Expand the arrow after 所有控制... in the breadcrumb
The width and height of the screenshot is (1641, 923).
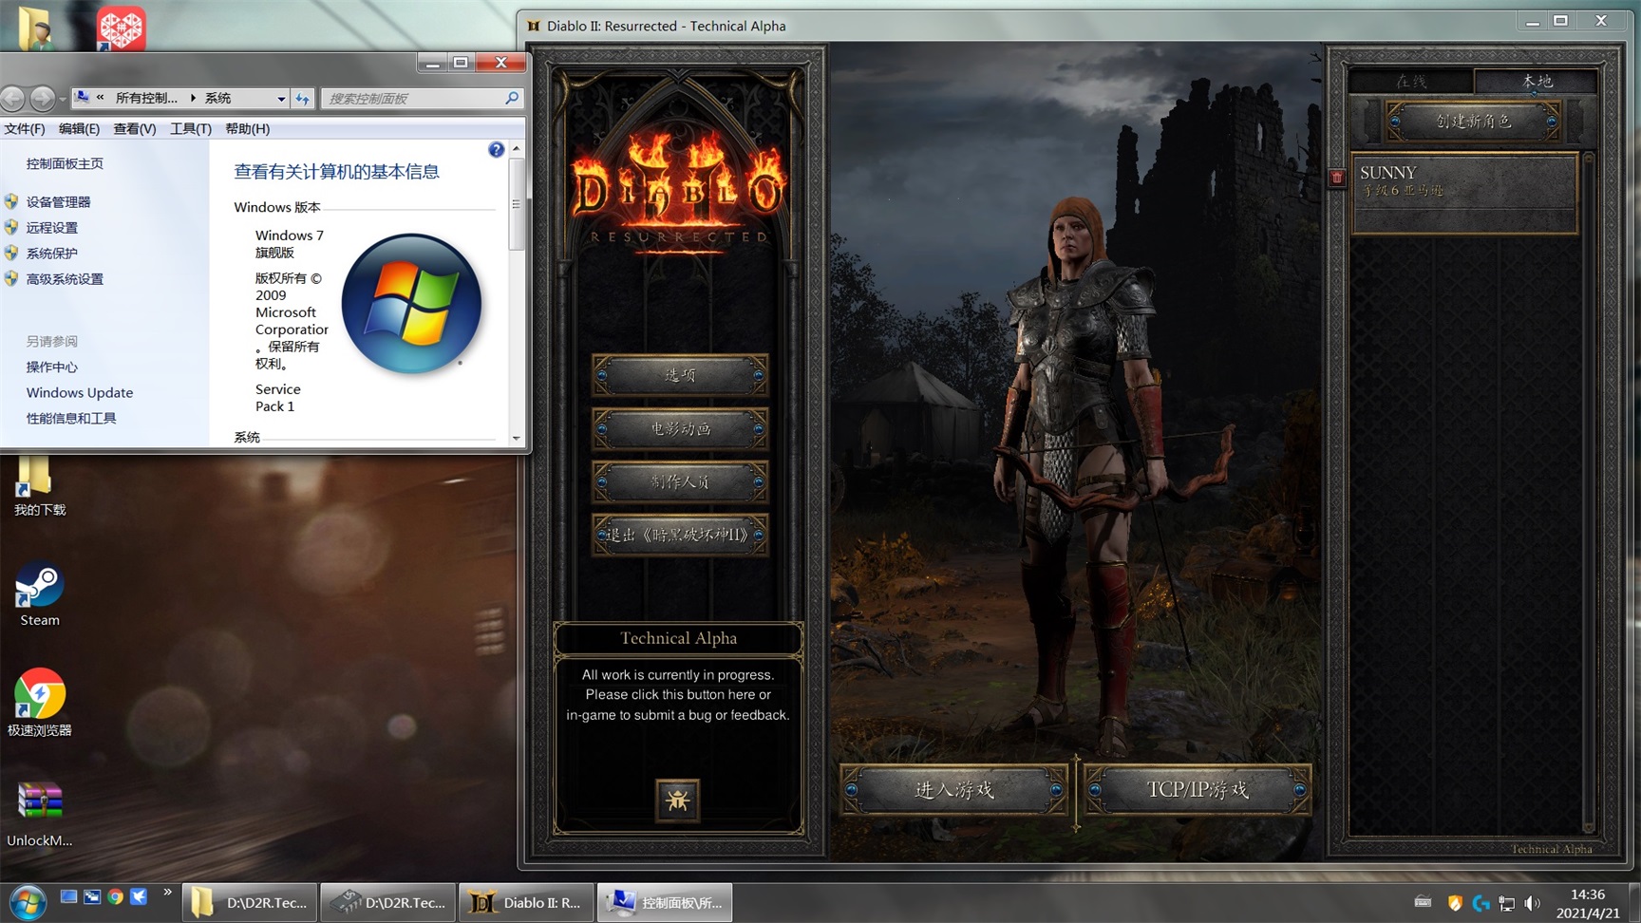[193, 98]
